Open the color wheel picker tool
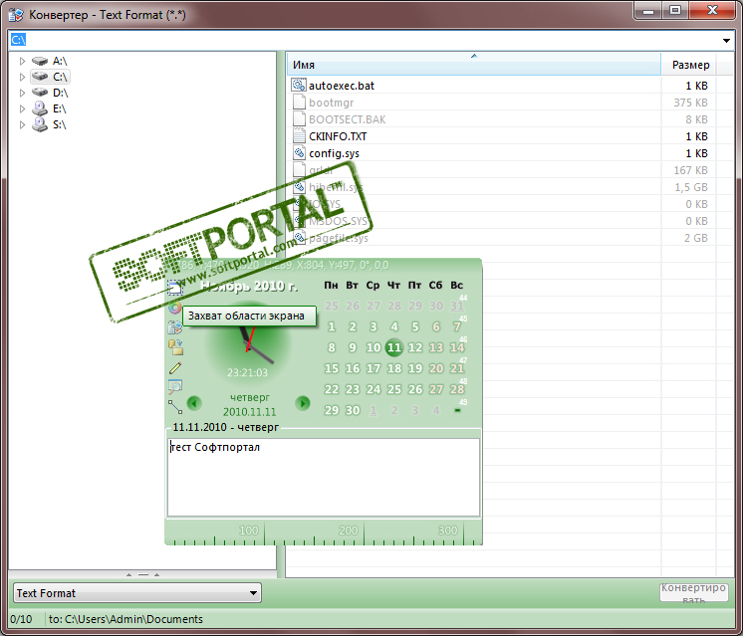This screenshot has height=636, width=743. (x=175, y=308)
